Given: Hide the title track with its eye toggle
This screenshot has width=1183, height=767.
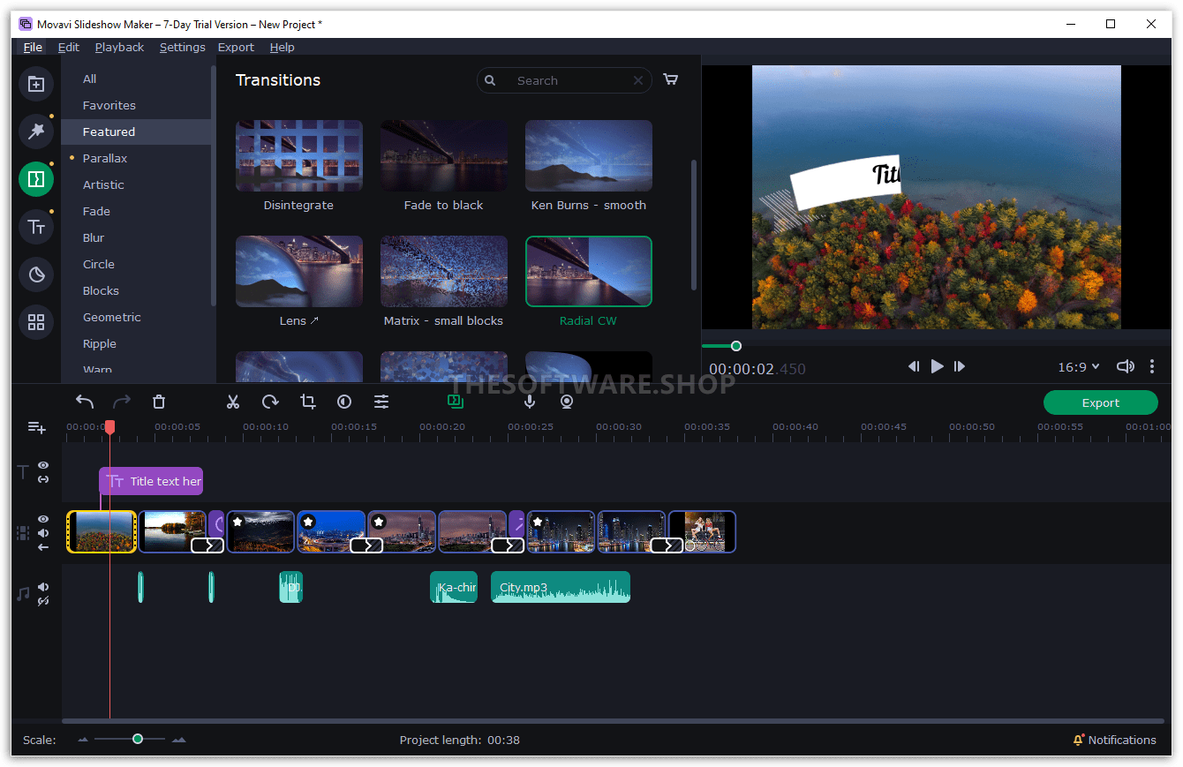Looking at the screenshot, I should pos(42,465).
